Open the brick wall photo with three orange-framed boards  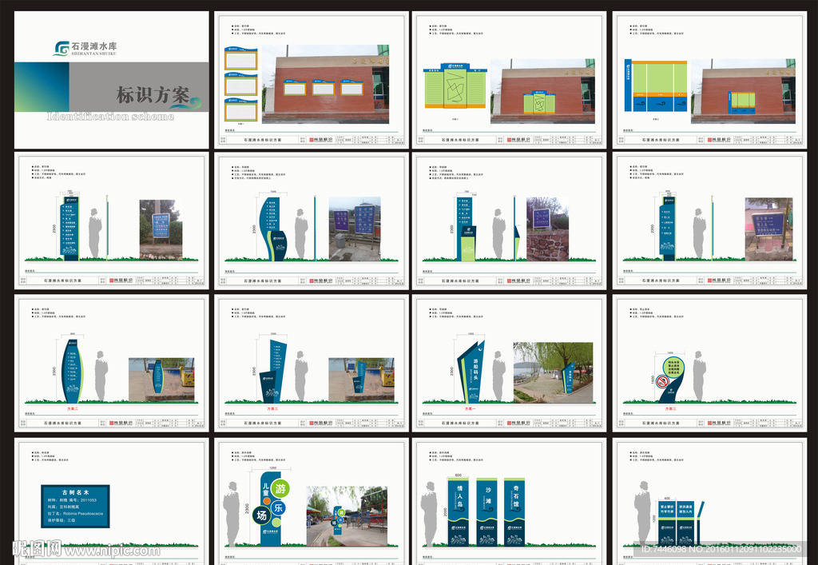(x=325, y=84)
